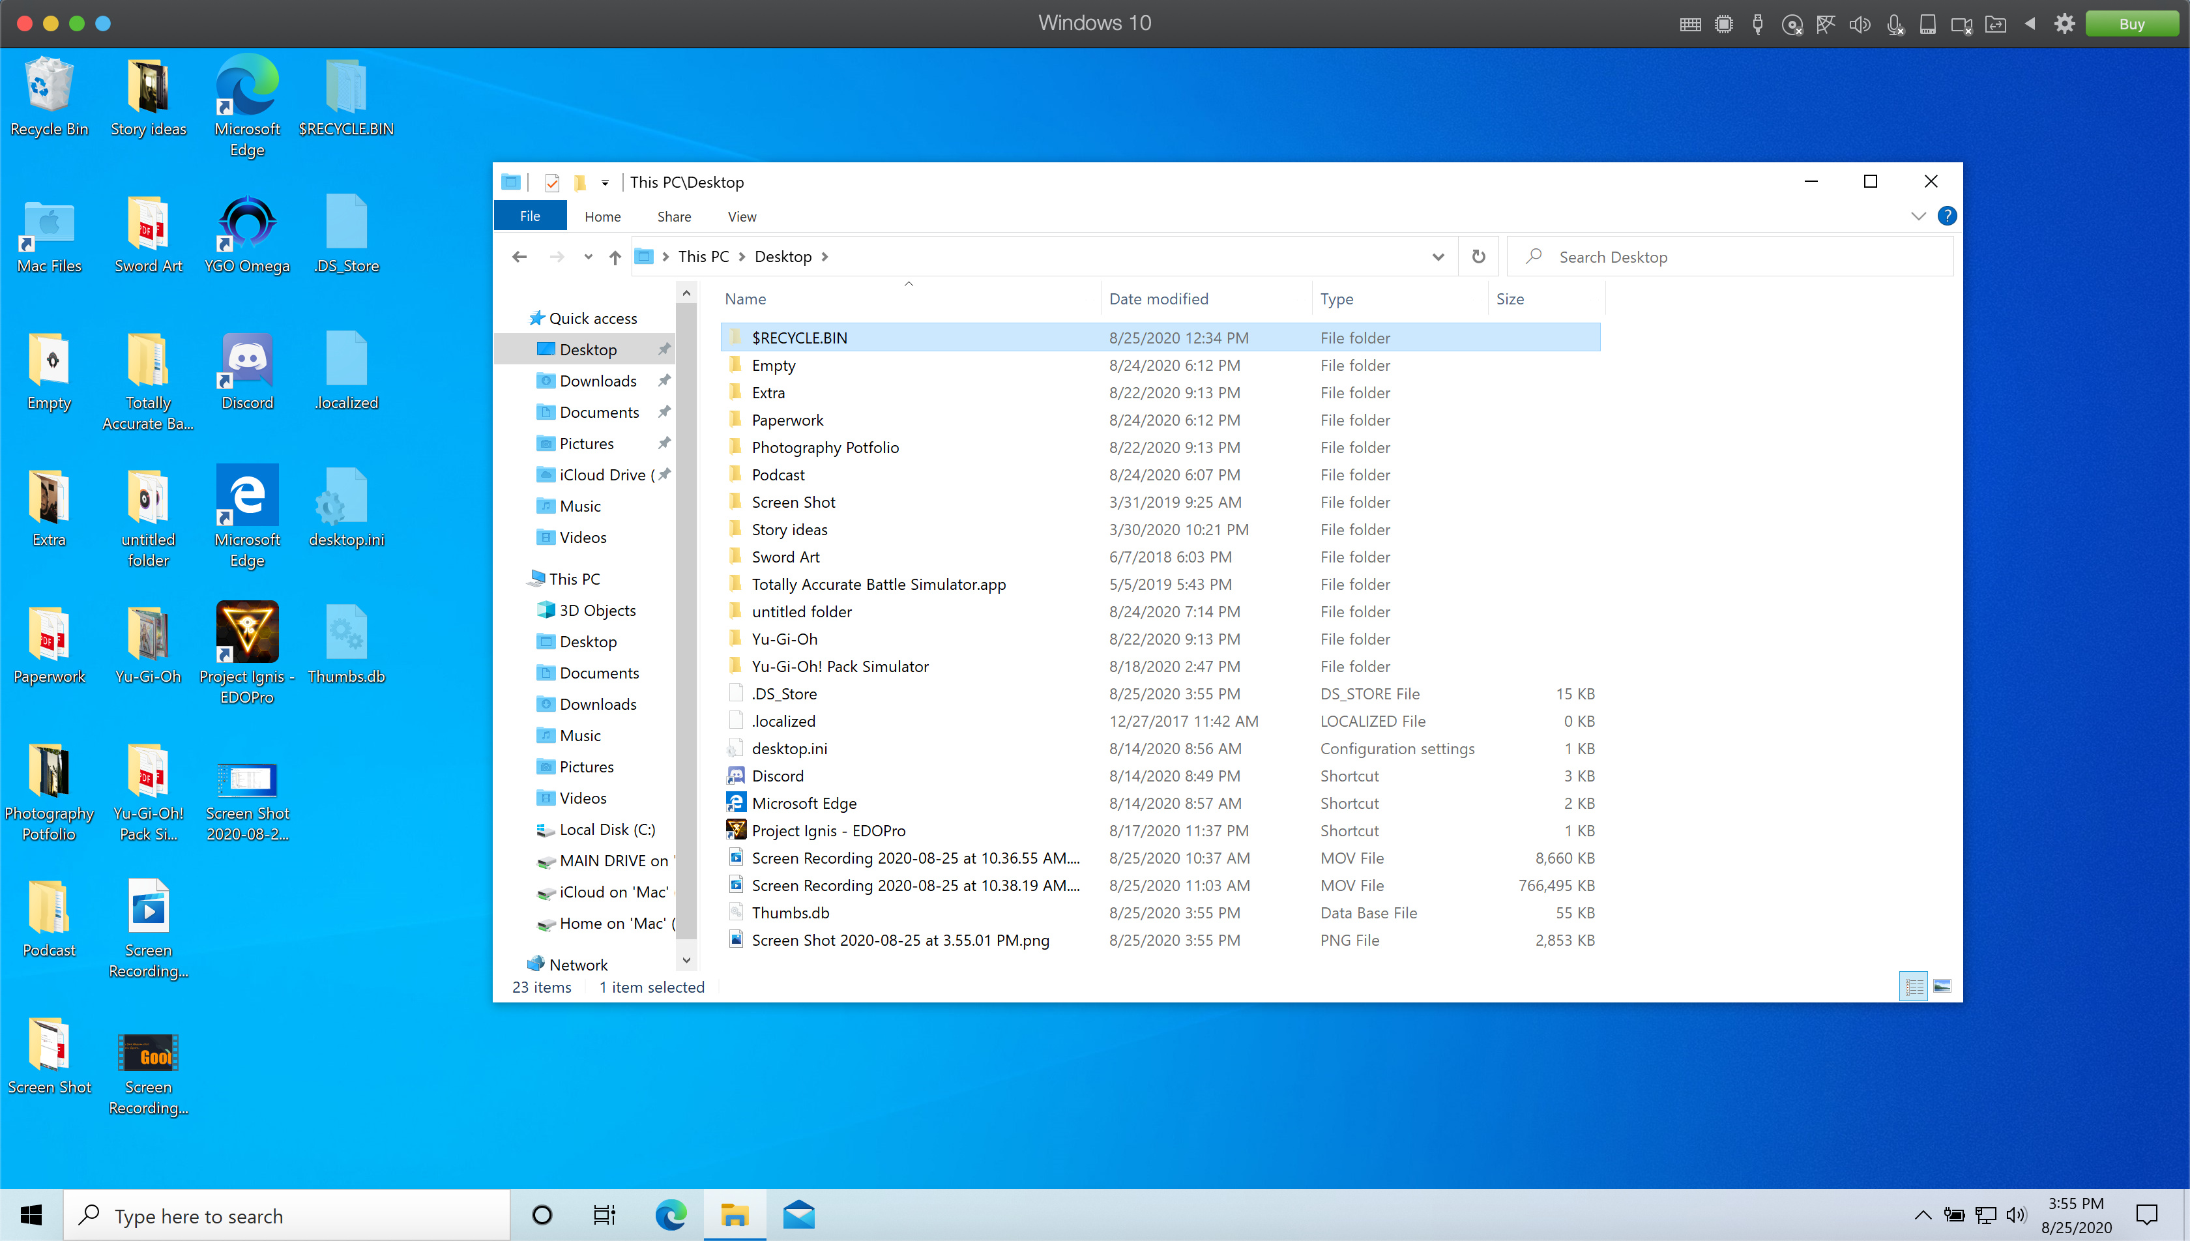The image size is (2190, 1241).
Task: Select the Thumbs.db desktop icon
Action: pyautogui.click(x=346, y=645)
